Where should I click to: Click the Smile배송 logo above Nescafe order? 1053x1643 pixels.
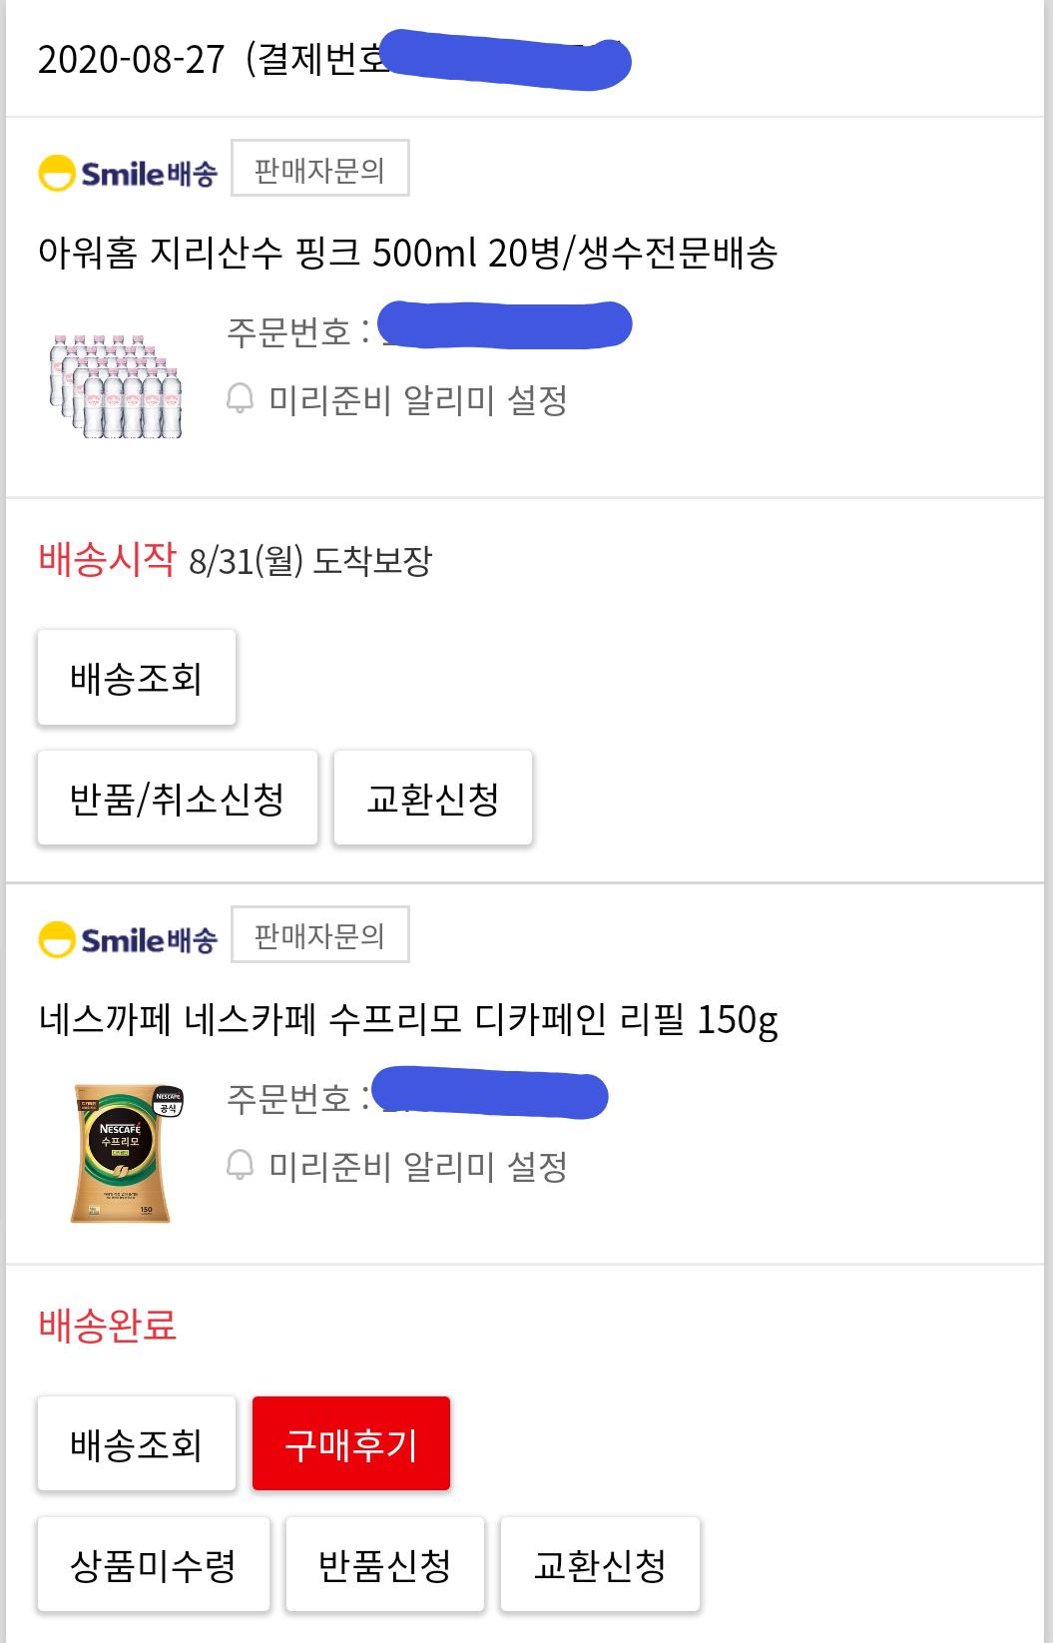pyautogui.click(x=127, y=939)
